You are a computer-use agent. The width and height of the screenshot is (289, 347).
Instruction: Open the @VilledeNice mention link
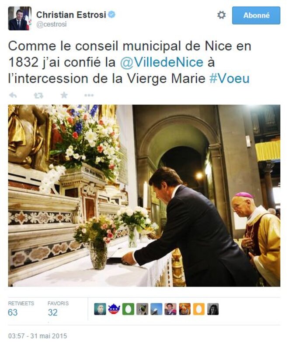(162, 62)
